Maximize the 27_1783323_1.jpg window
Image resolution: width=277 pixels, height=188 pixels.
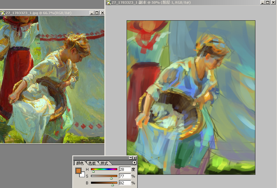pyautogui.click(x=97, y=13)
